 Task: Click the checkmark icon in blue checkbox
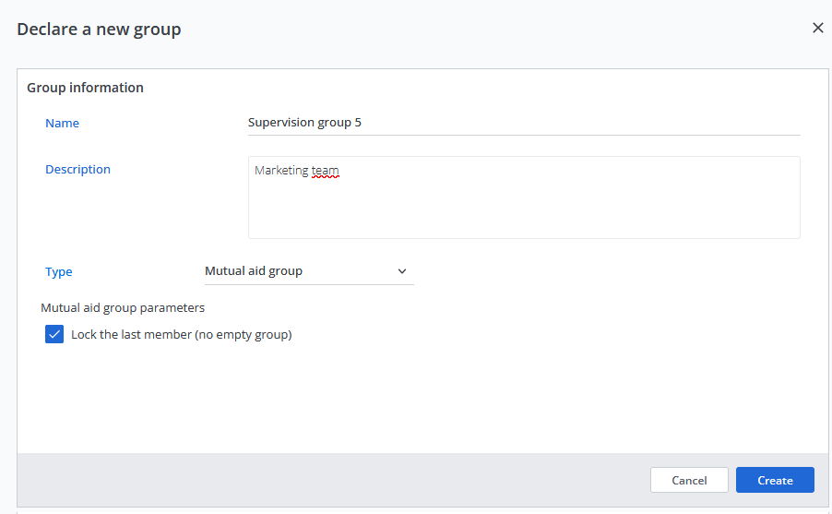tap(54, 334)
